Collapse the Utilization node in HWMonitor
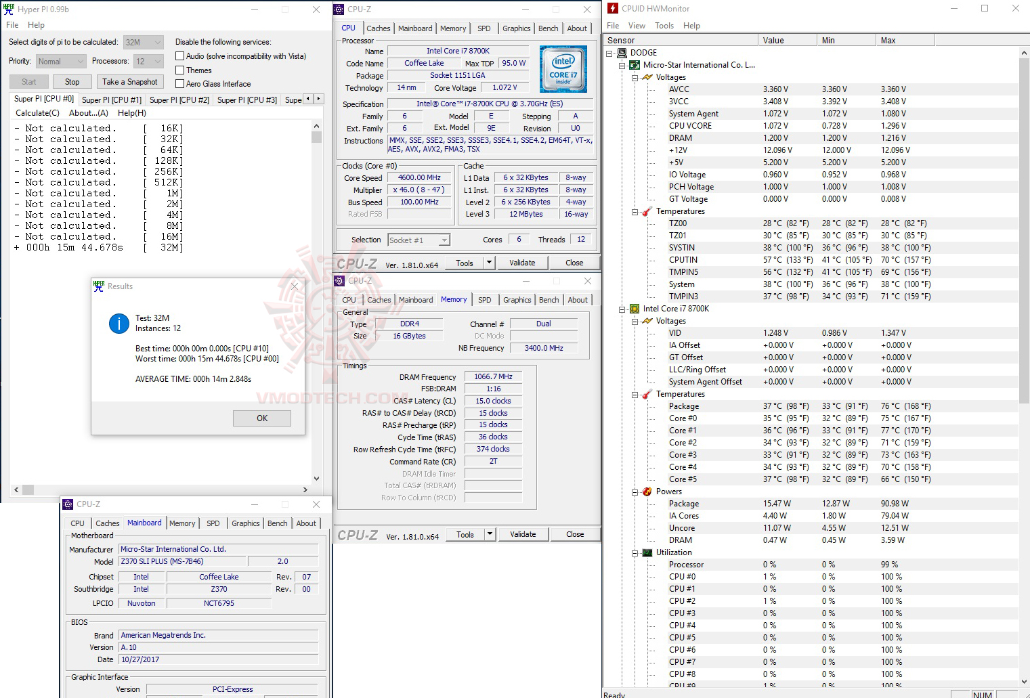The height and width of the screenshot is (698, 1030). [635, 553]
